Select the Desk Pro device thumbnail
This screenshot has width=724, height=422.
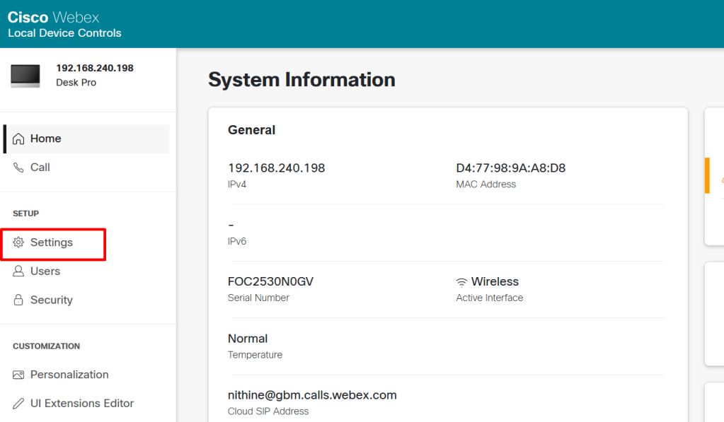(25, 76)
